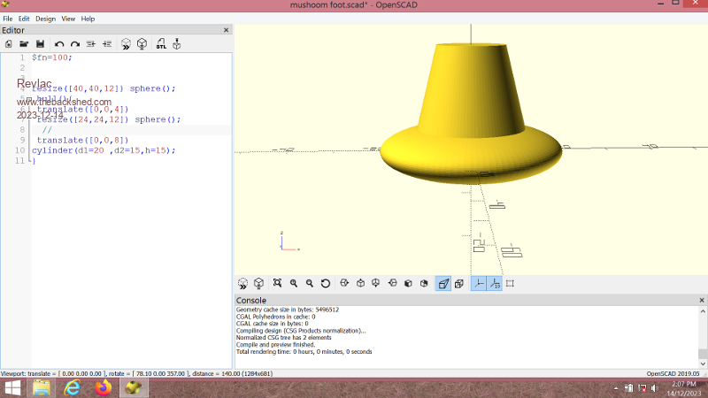The image size is (708, 398).
Task: Click the Open file folder icon
Action: pos(24,43)
